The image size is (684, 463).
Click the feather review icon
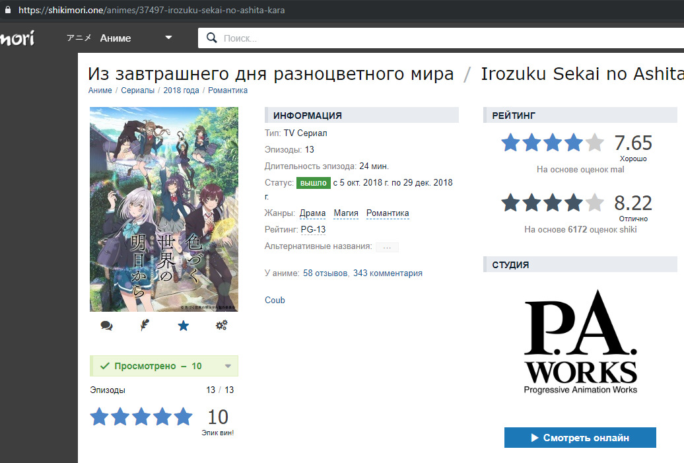145,326
